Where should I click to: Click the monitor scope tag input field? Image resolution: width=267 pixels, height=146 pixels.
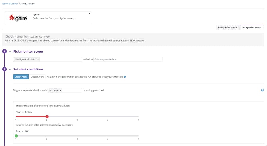pyautogui.click(x=48, y=59)
